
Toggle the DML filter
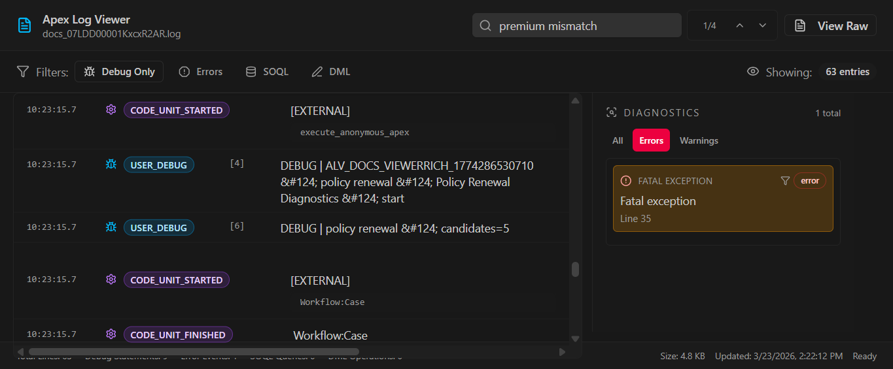pos(331,72)
